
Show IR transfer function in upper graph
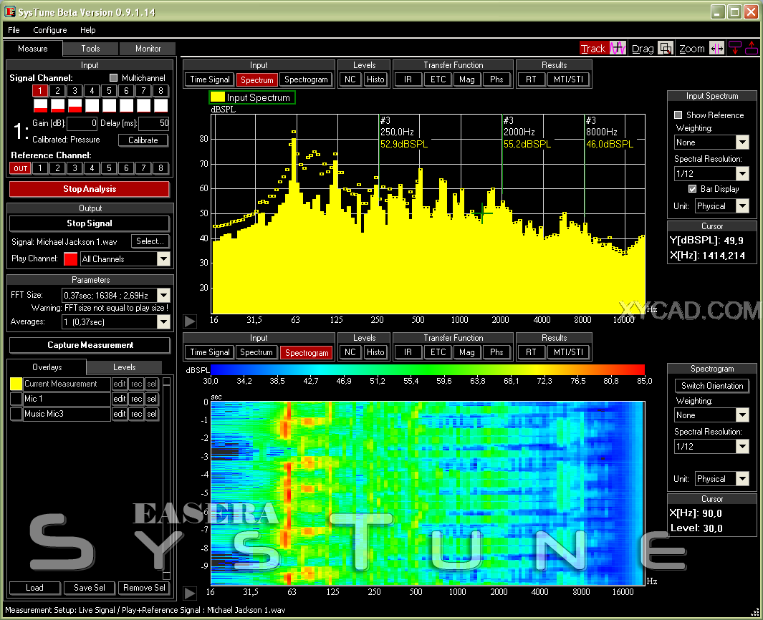408,79
